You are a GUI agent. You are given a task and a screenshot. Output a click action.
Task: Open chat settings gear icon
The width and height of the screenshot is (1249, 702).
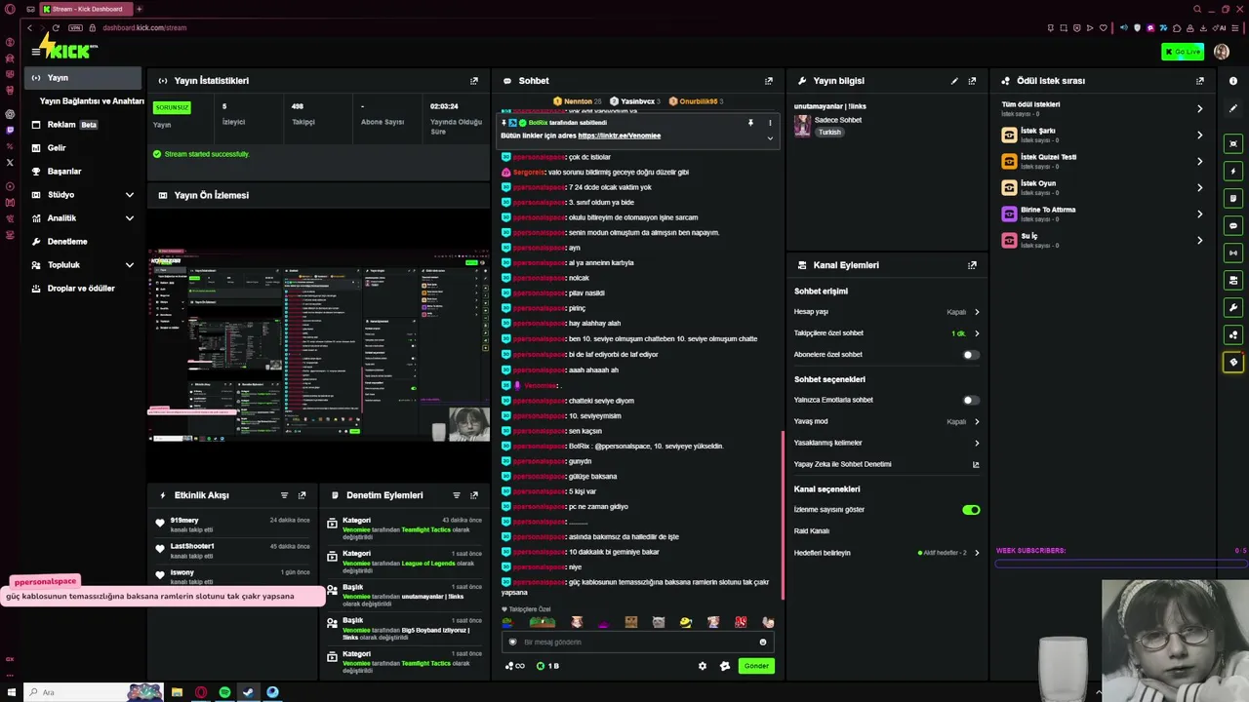(703, 666)
